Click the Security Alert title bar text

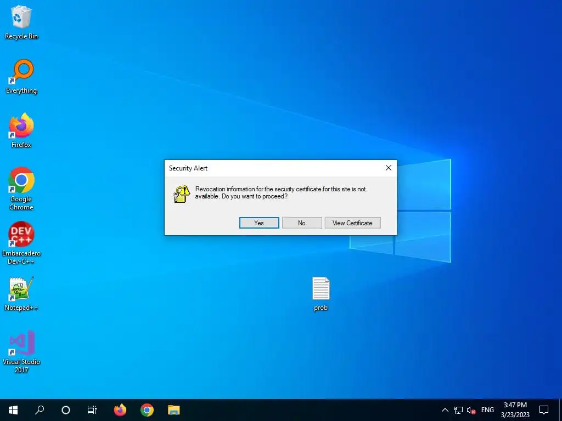188,168
